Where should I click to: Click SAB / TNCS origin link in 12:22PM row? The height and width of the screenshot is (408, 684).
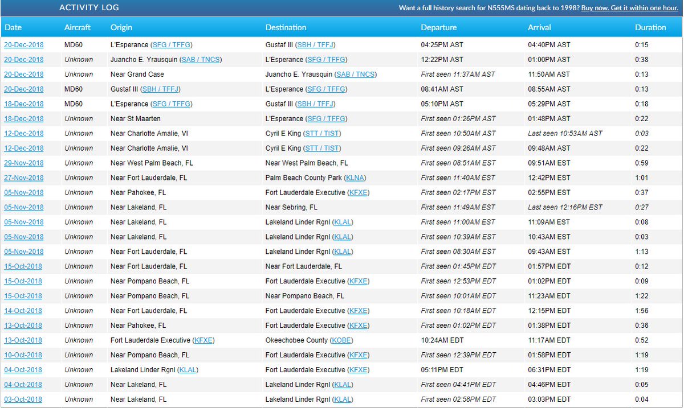pyautogui.click(x=201, y=60)
